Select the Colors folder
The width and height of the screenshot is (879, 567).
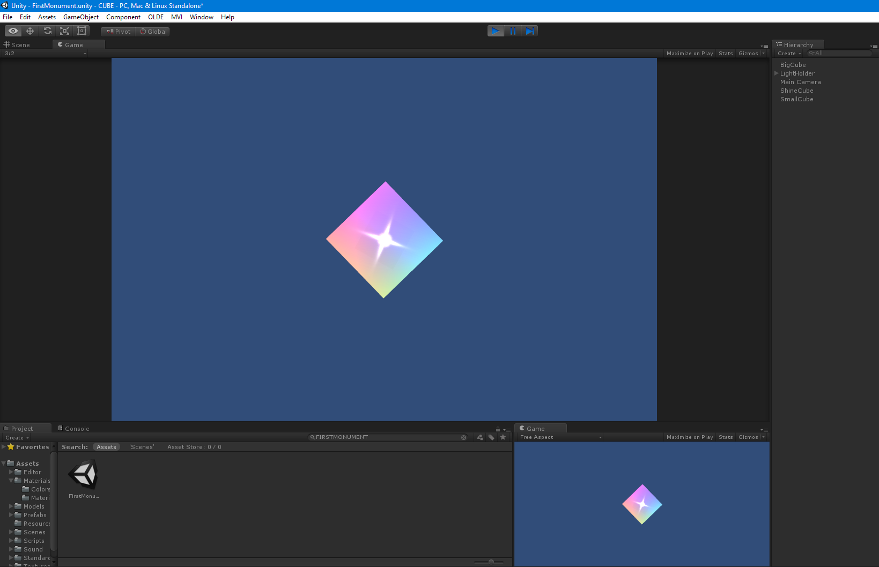(36, 489)
